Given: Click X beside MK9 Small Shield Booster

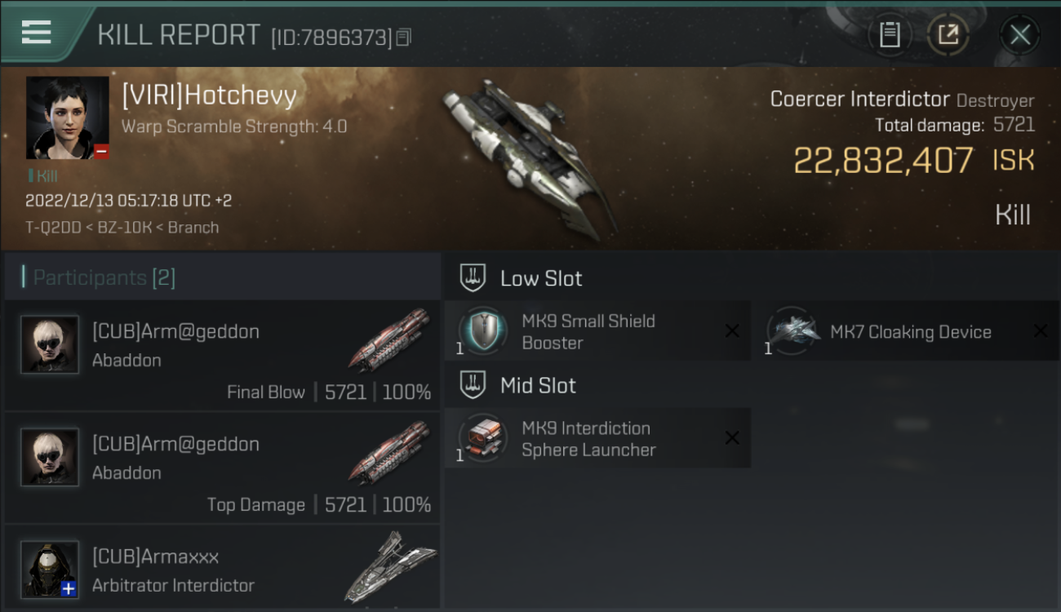Looking at the screenshot, I should click(732, 330).
